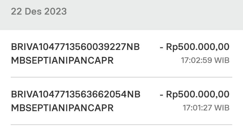Viewport: 243px width, 131px height.
Task: Click the Rp500.000,00 amount at 17:01:27
Action: point(198,94)
